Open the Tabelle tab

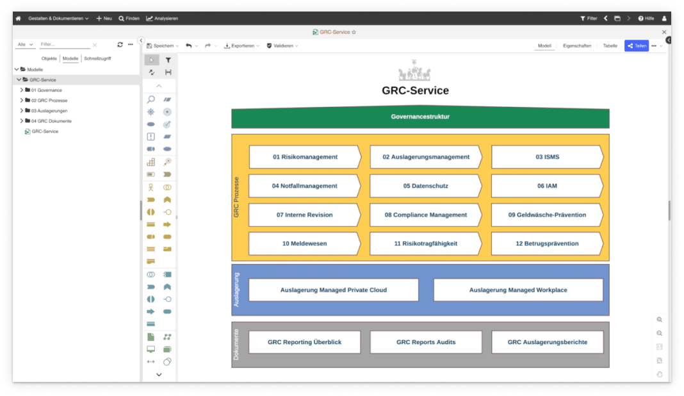pyautogui.click(x=610, y=46)
